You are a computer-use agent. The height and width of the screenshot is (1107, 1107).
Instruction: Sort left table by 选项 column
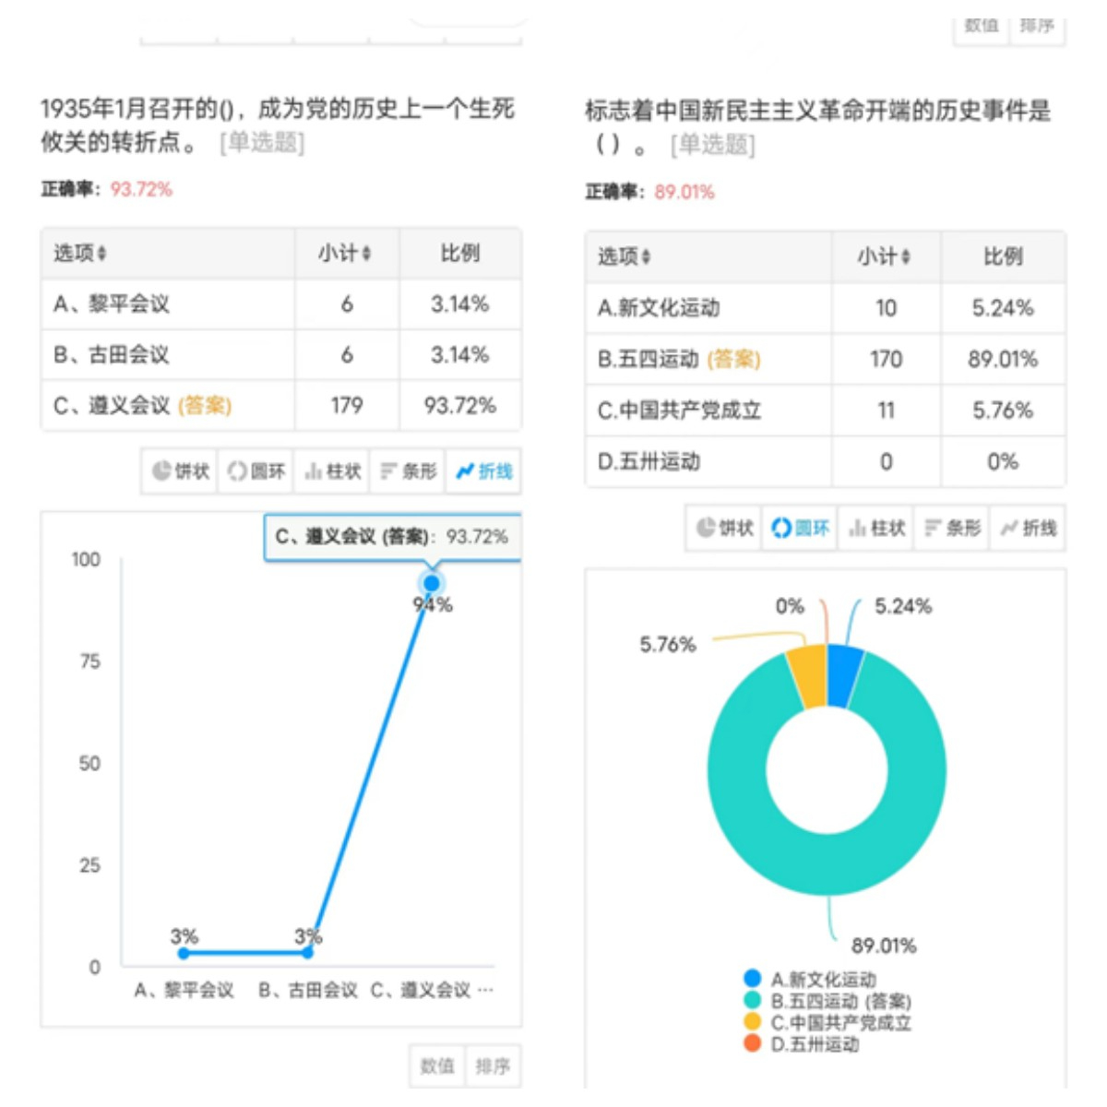pos(80,254)
